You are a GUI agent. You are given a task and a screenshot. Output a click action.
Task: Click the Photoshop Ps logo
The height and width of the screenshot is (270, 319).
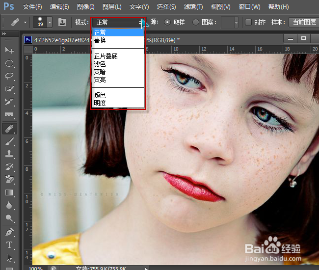coord(8,6)
